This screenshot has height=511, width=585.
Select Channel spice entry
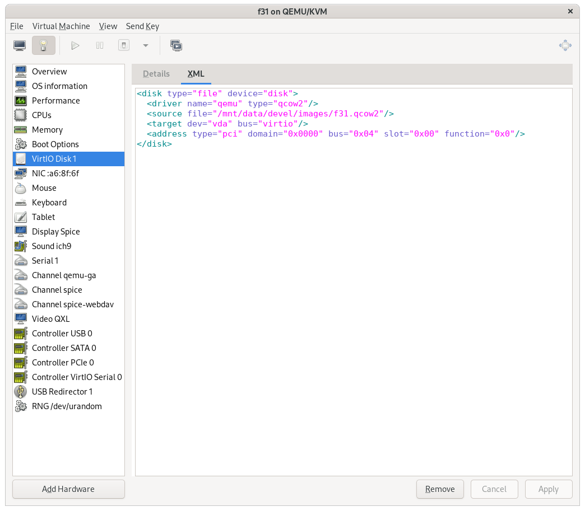(69, 289)
